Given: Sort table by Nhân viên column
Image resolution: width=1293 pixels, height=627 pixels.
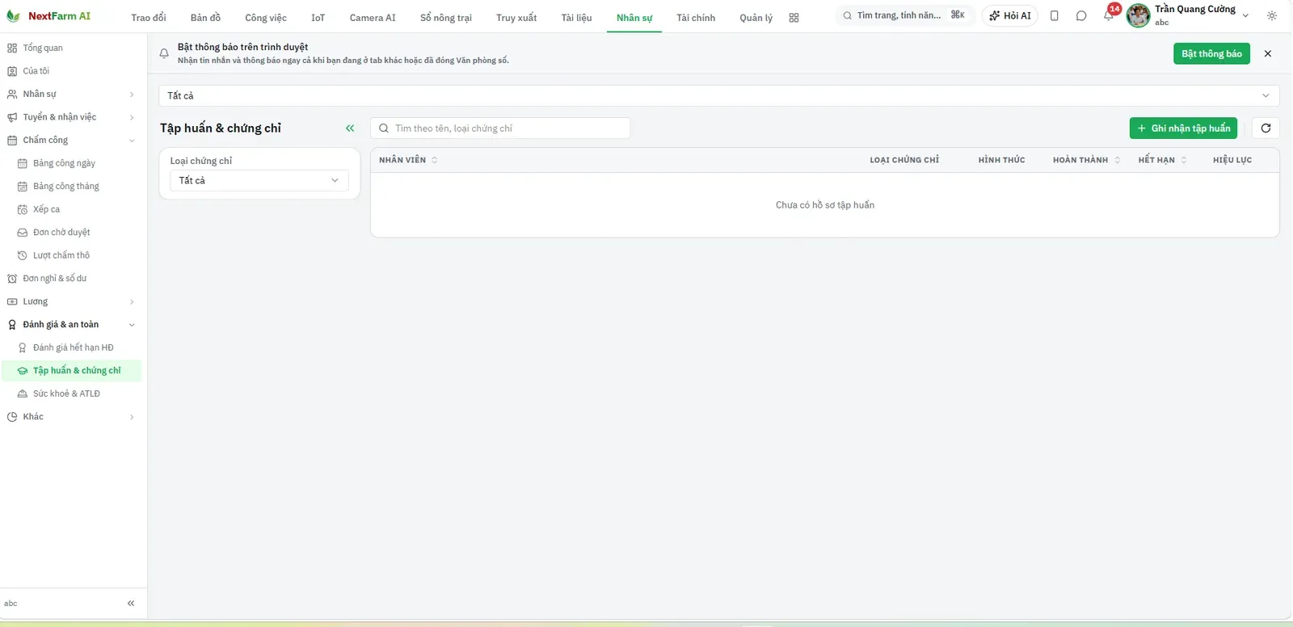Looking at the screenshot, I should pos(408,160).
